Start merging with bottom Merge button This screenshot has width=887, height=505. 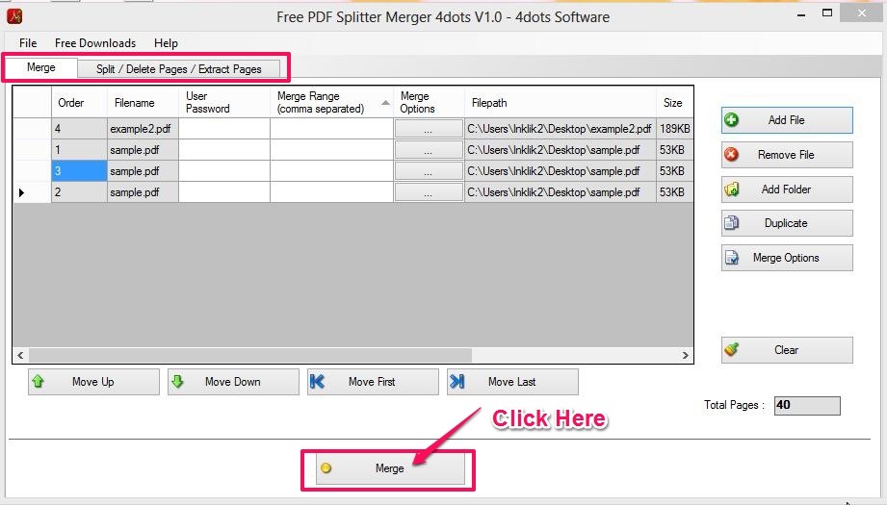(389, 468)
